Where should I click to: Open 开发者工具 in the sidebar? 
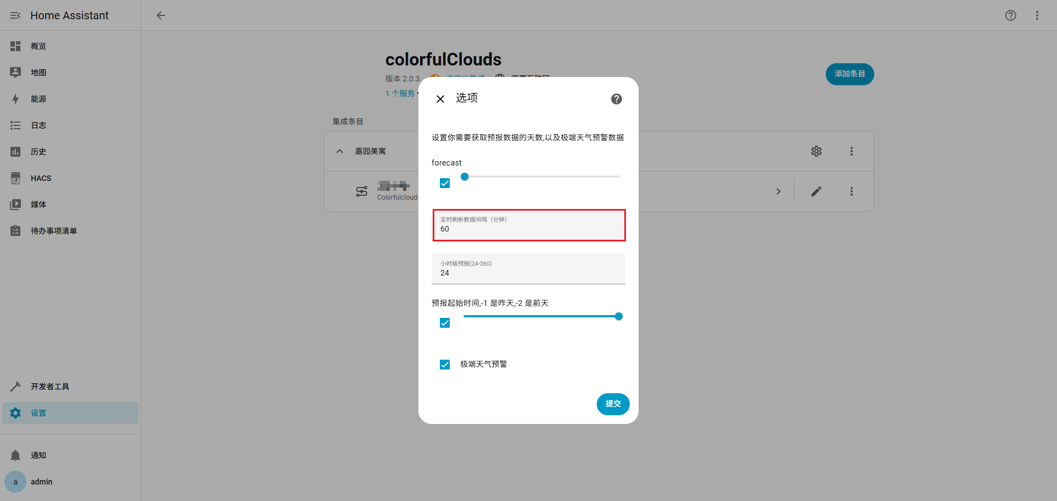[50, 386]
